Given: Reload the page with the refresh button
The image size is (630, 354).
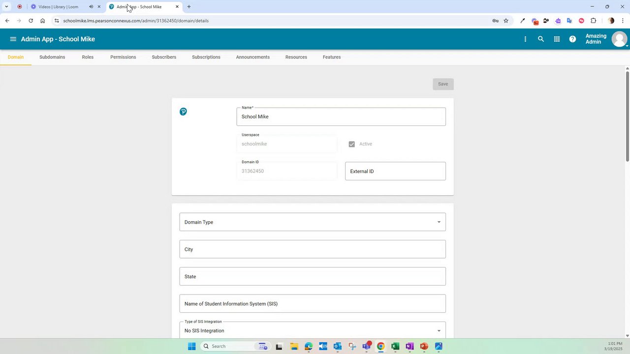Looking at the screenshot, I should pos(31,21).
